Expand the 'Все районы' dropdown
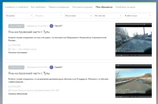Image resolution: width=158 pixels, height=104 pixels. [19, 16]
